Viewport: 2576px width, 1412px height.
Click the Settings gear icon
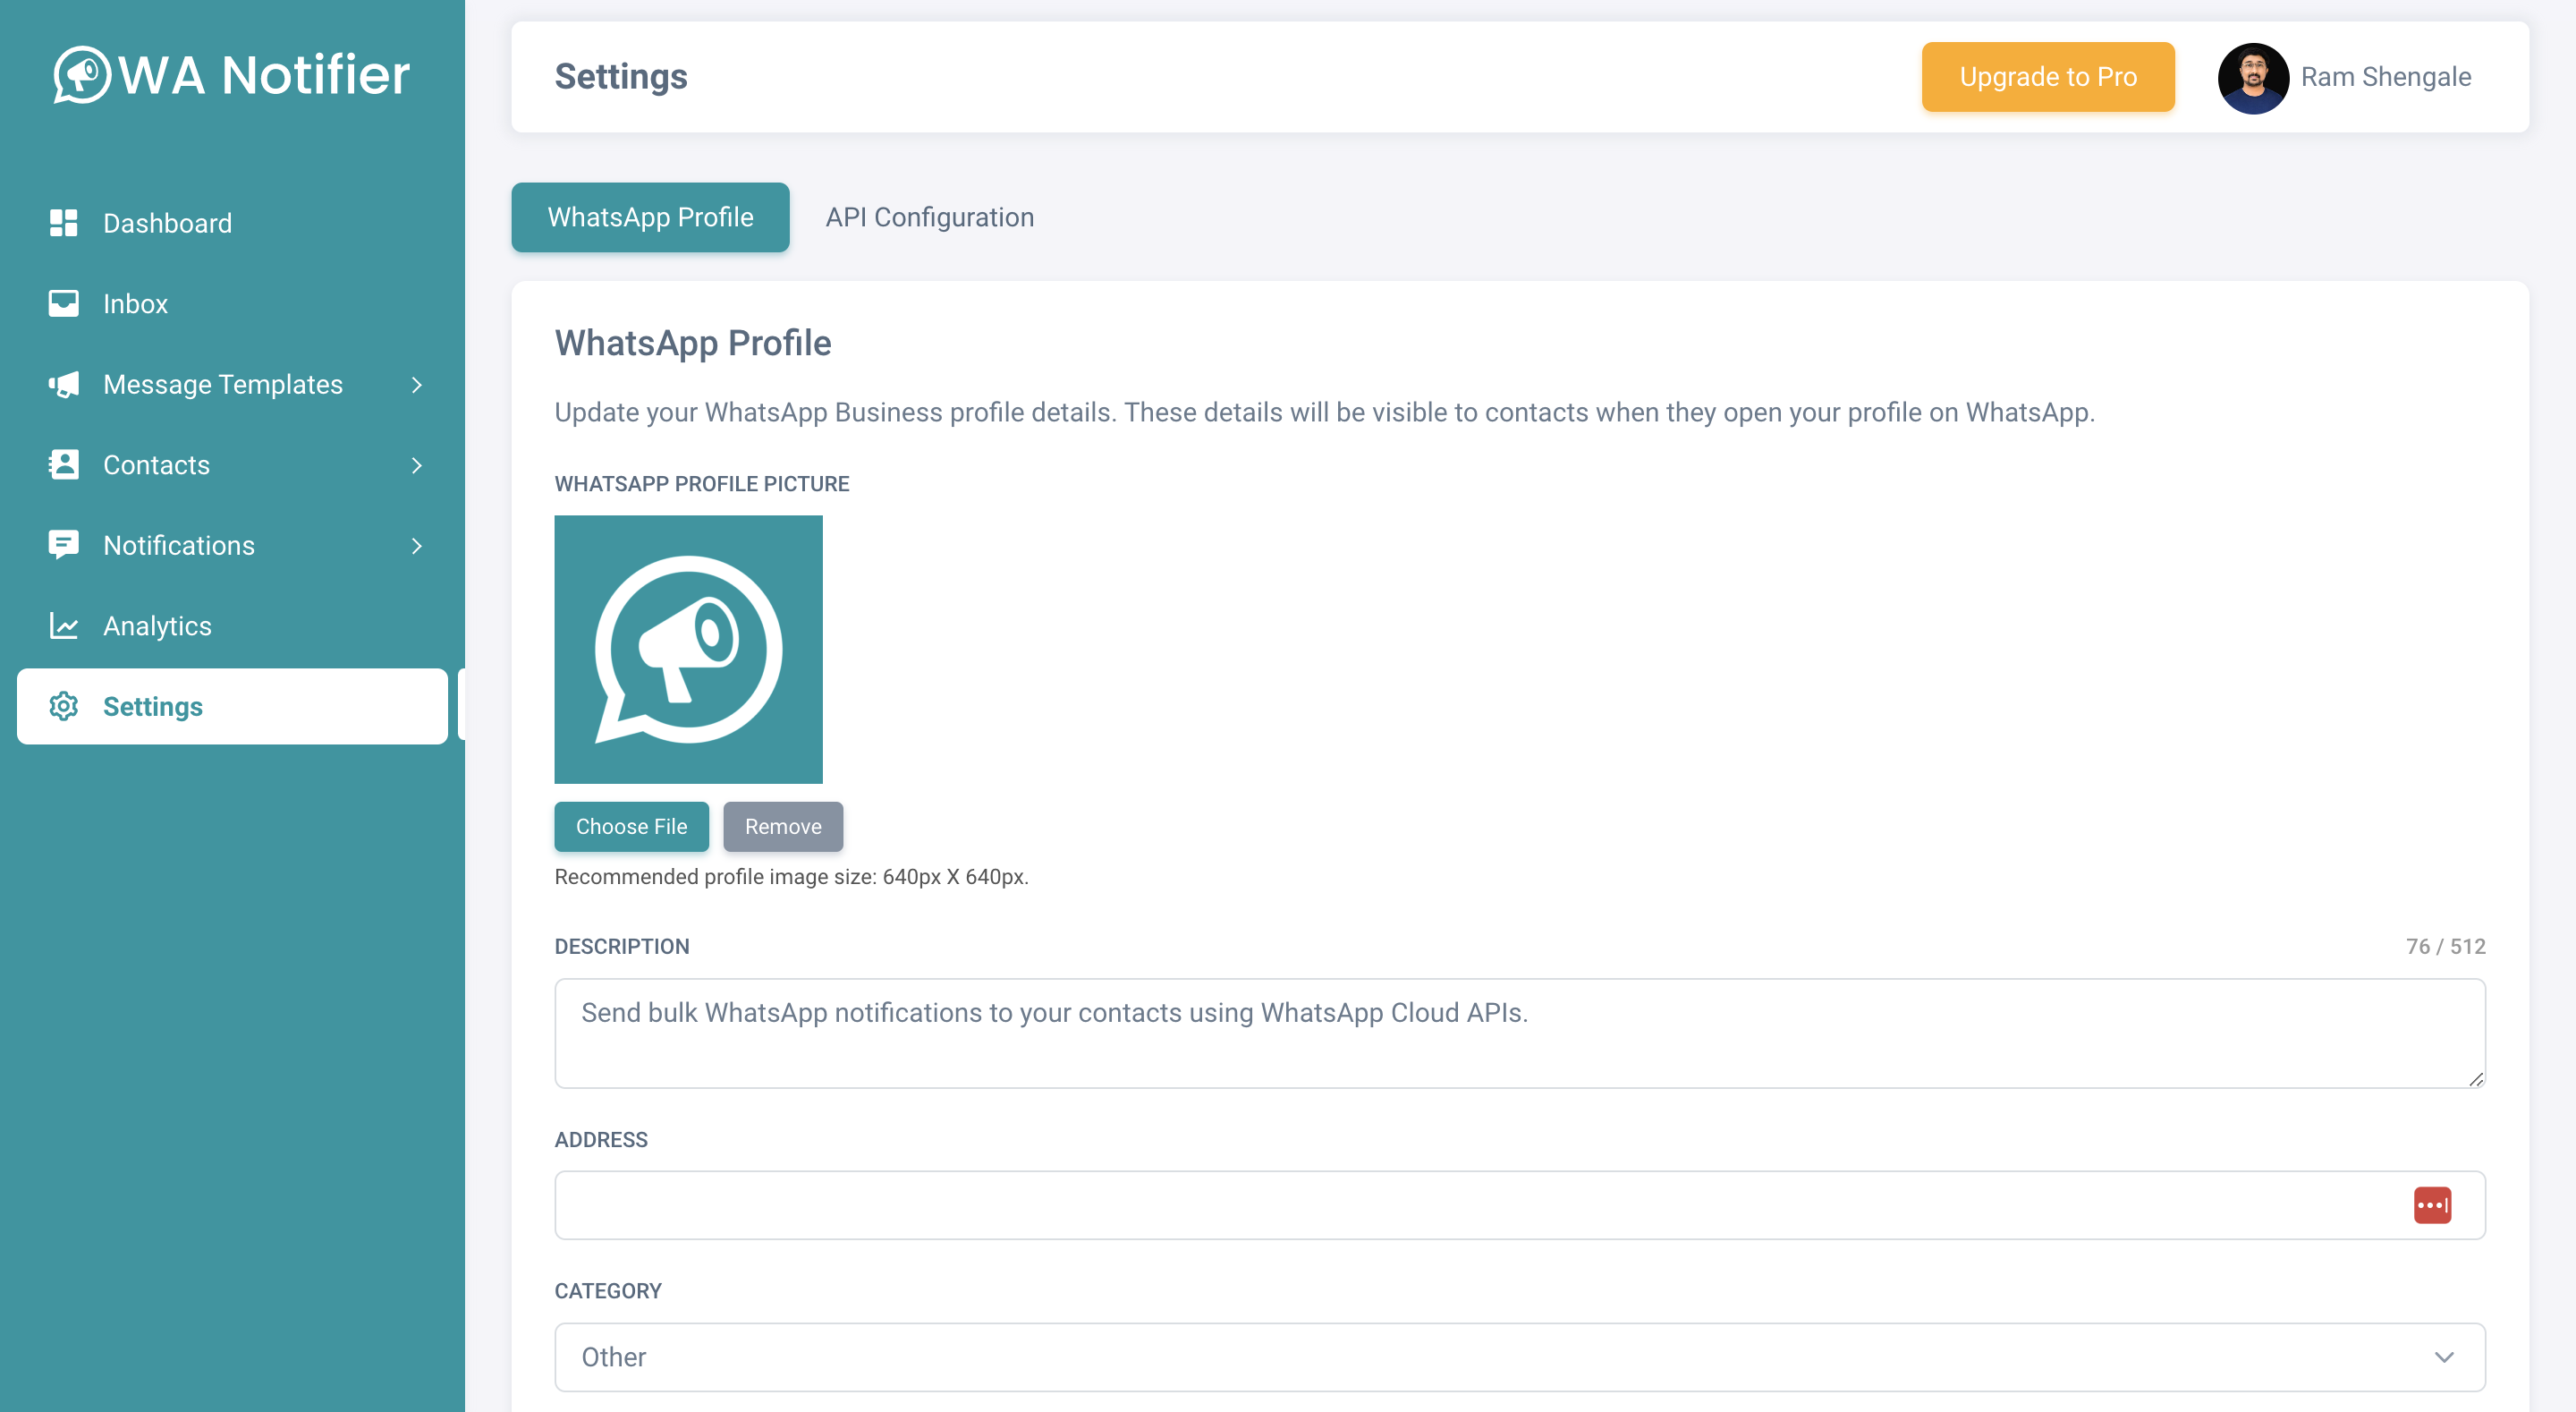click(x=64, y=707)
